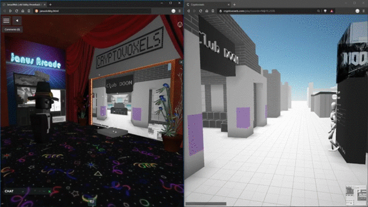Image resolution: width=368 pixels, height=207 pixels.
Task: Reload the januslobby.html page
Action: (17, 11)
